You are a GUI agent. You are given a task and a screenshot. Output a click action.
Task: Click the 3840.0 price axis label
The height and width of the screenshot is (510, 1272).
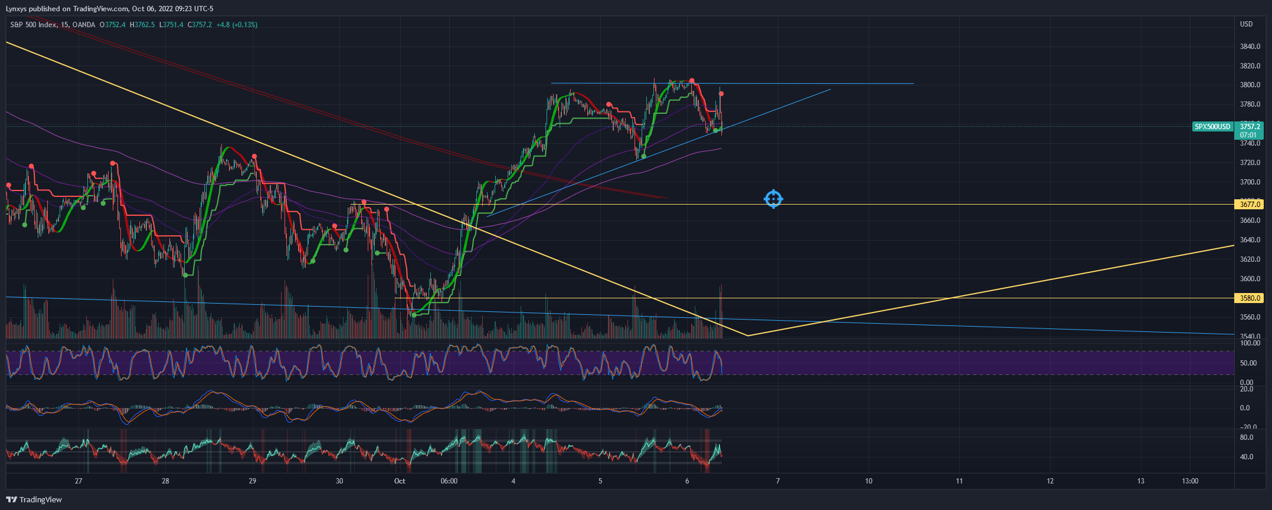pyautogui.click(x=1250, y=47)
